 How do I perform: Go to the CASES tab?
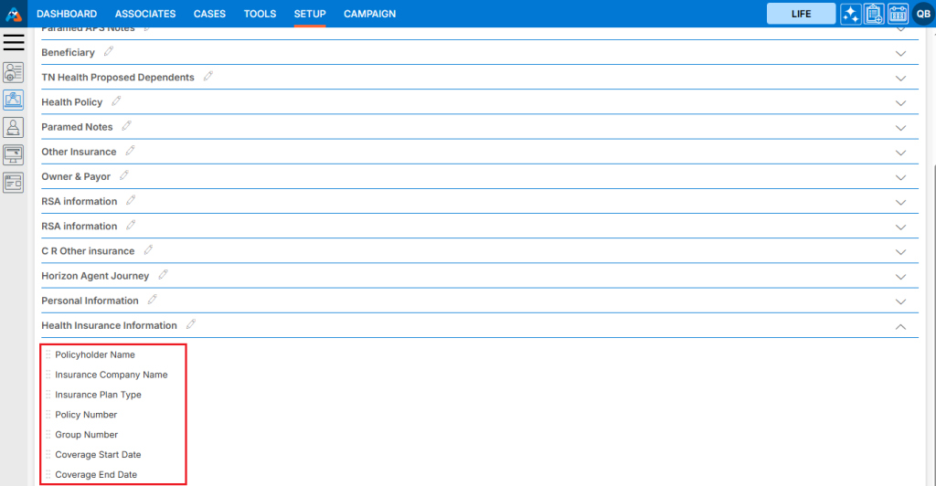209,14
